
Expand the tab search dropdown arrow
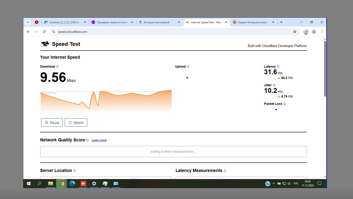tap(28, 22)
